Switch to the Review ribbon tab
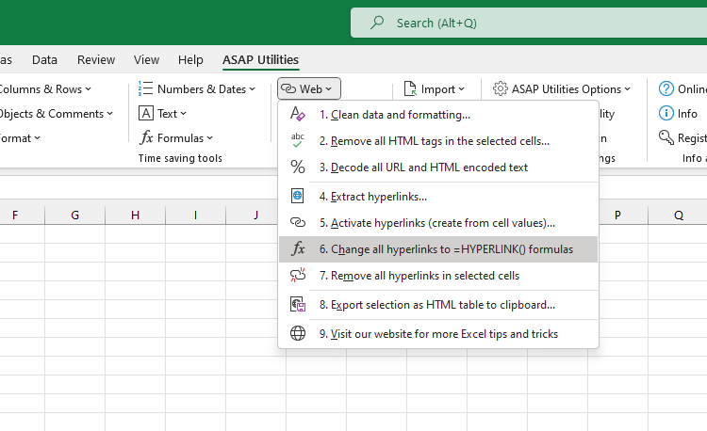This screenshot has height=431, width=707. coord(96,59)
